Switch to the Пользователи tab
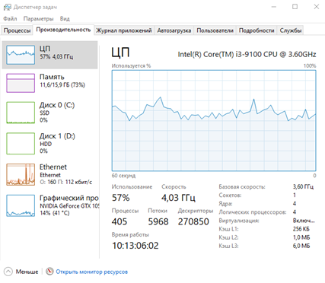The image size is (325, 283). pos(215,30)
